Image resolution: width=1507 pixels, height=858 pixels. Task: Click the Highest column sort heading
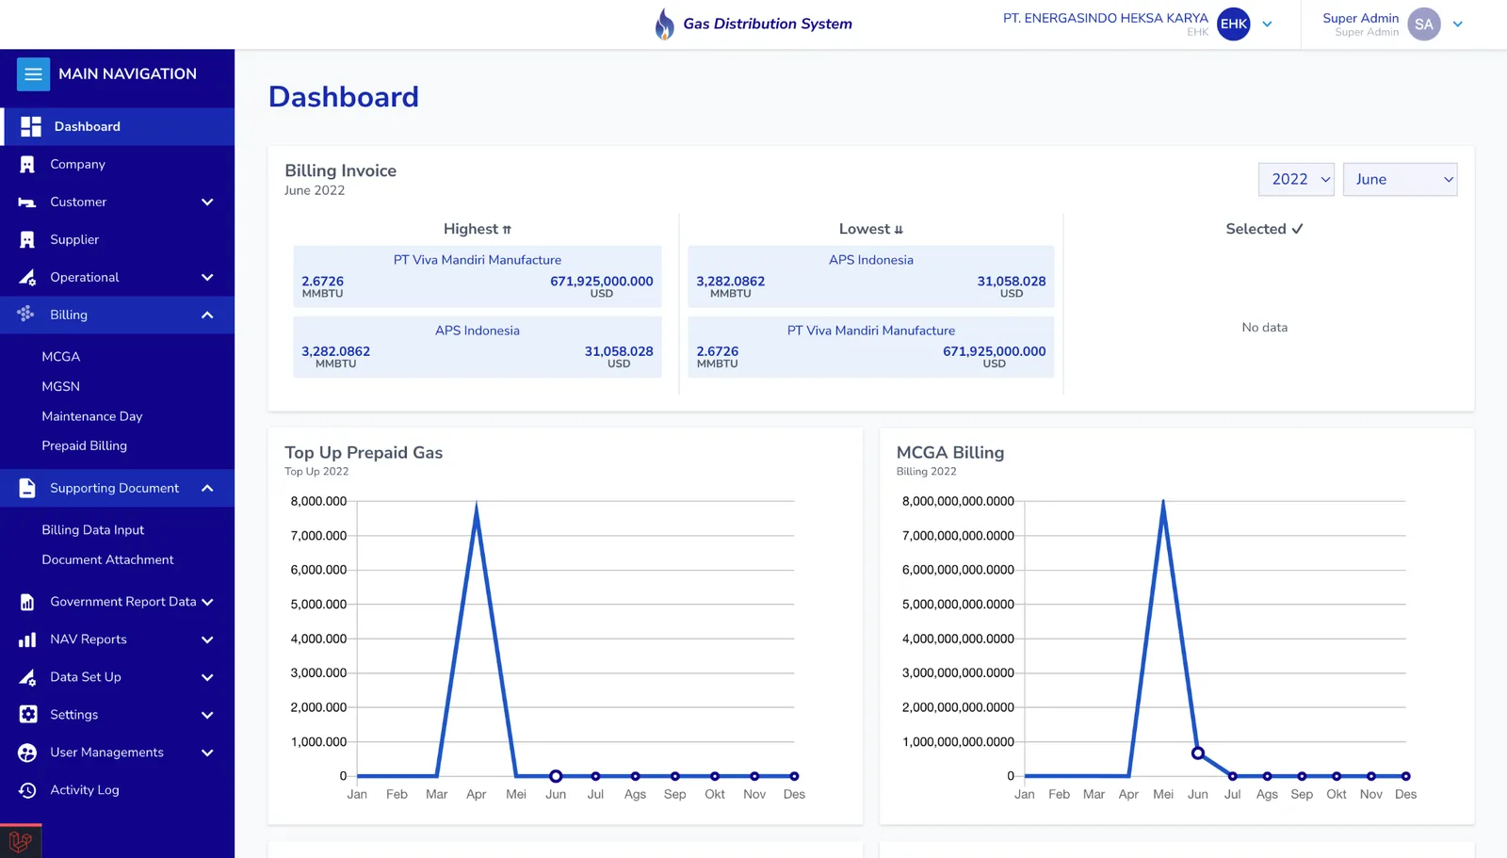[478, 229]
